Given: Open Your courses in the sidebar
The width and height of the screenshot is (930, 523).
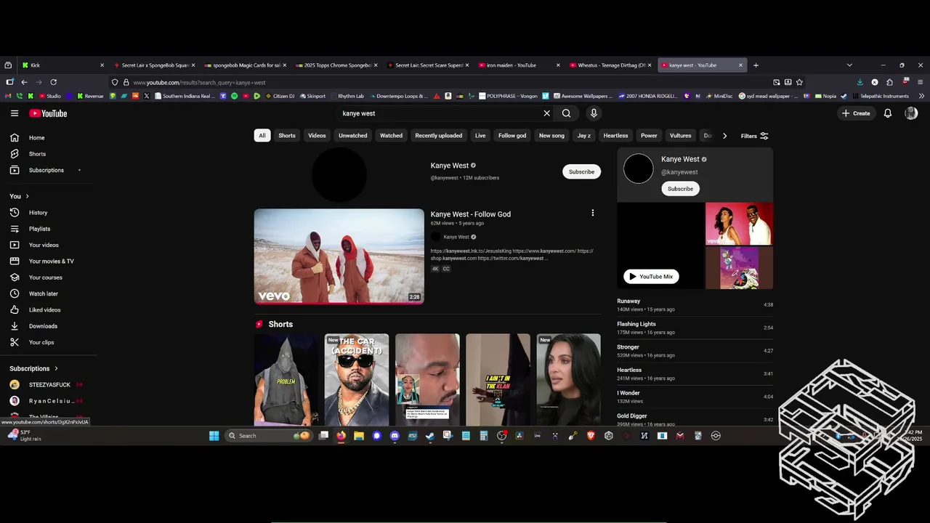Looking at the screenshot, I should coord(48,277).
